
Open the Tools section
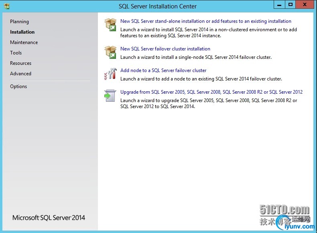(x=16, y=53)
